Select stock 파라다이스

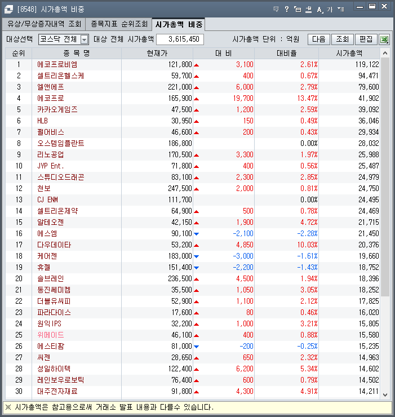[x=54, y=313]
